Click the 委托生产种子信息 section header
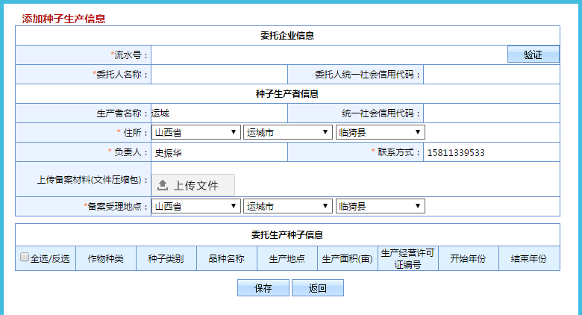This screenshot has height=315, width=582. [x=287, y=235]
